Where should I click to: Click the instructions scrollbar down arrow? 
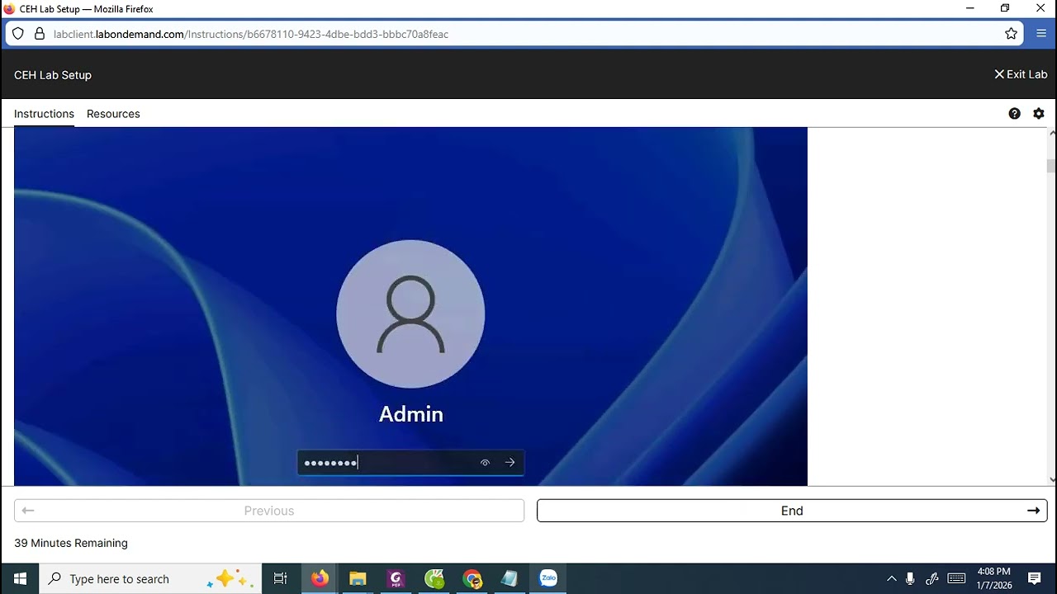[1051, 479]
